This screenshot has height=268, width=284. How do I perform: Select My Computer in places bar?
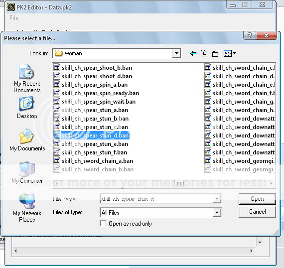(x=27, y=172)
